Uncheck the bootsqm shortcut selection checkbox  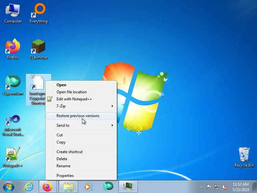click(x=33, y=76)
